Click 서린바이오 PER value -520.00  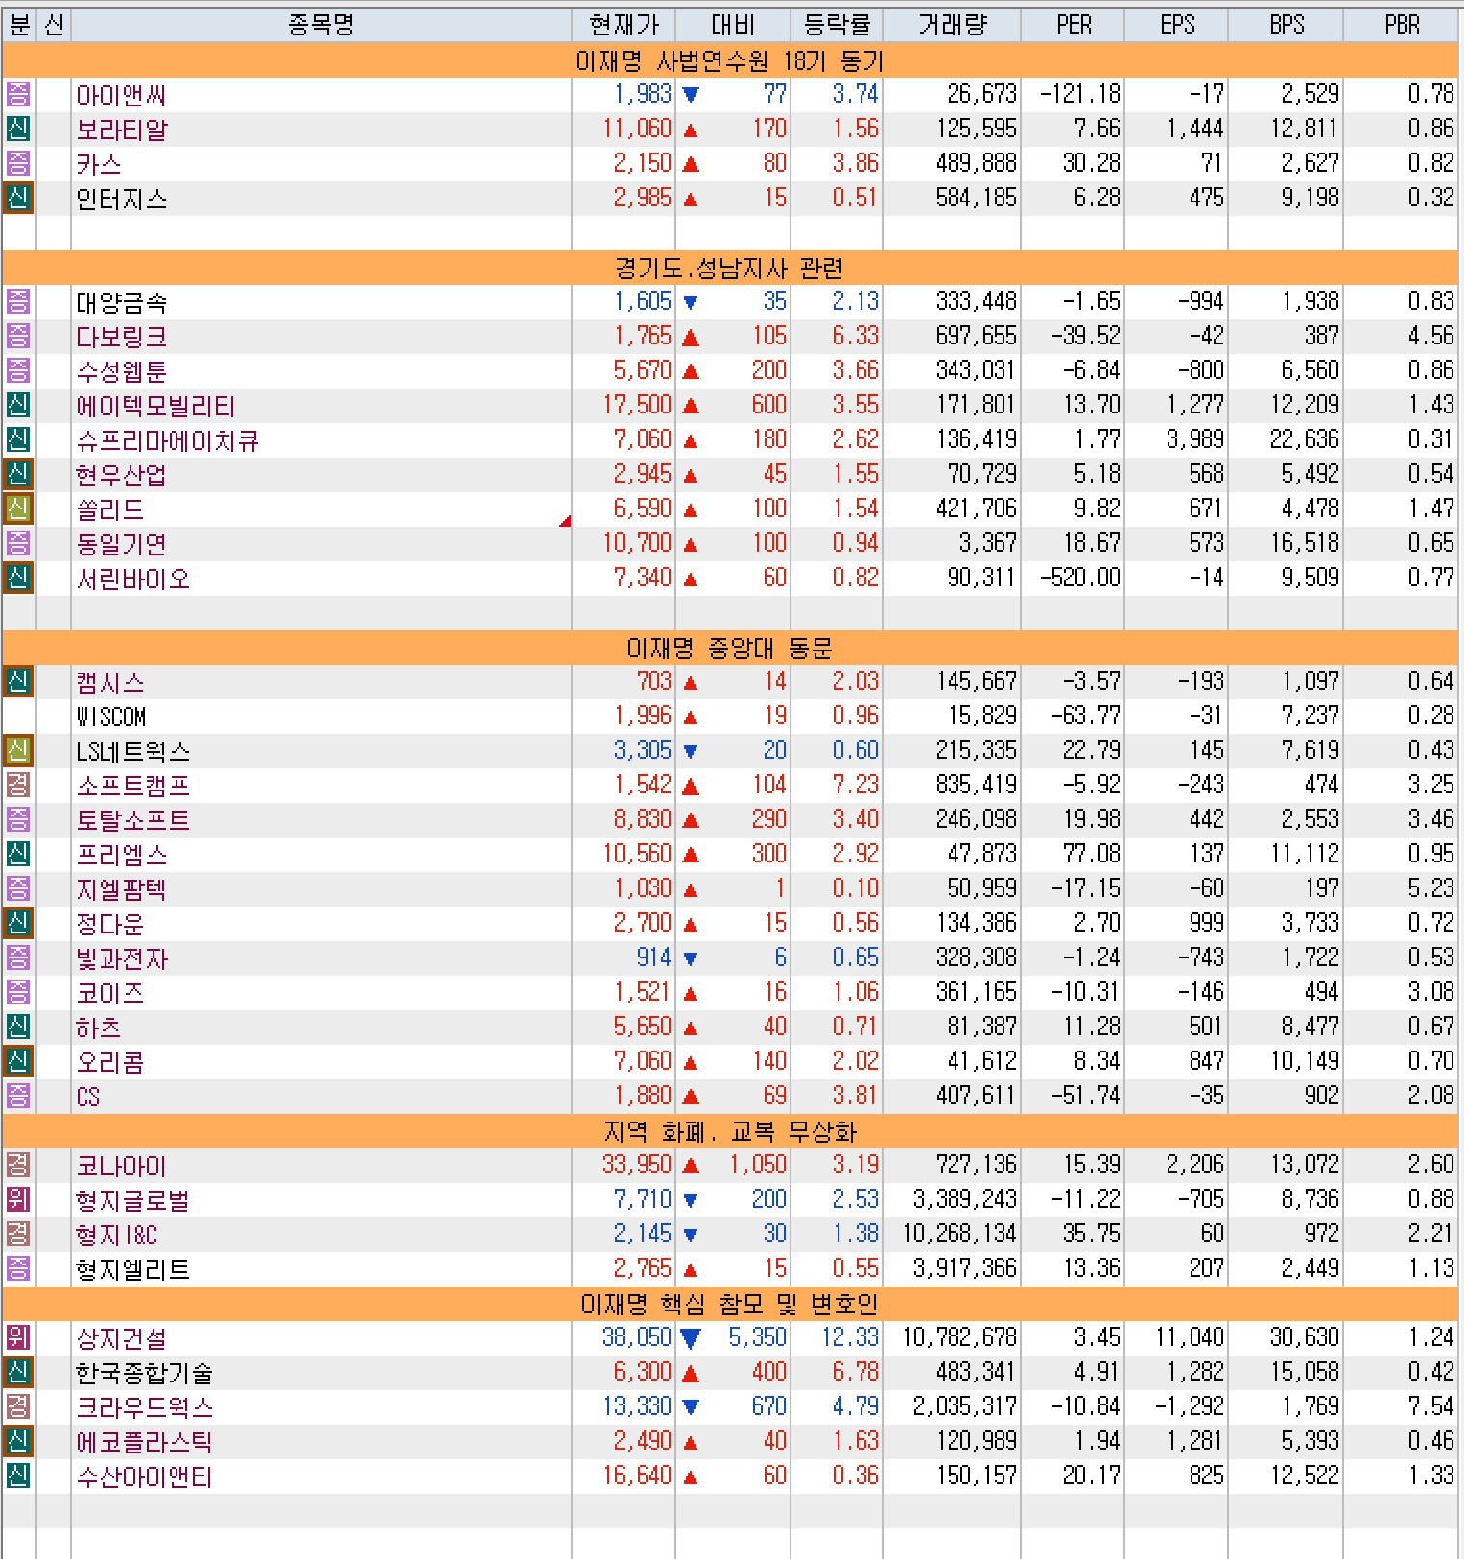pos(1079,578)
